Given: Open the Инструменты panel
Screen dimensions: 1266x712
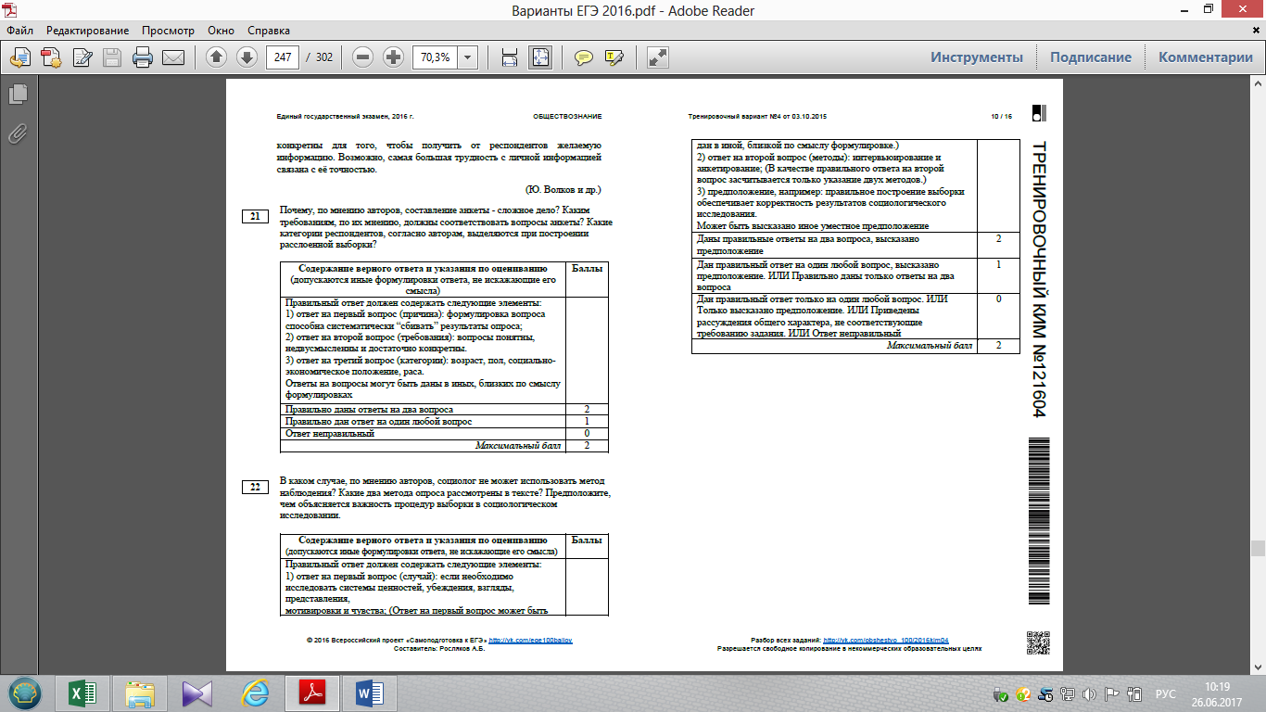Looking at the screenshot, I should click(977, 57).
